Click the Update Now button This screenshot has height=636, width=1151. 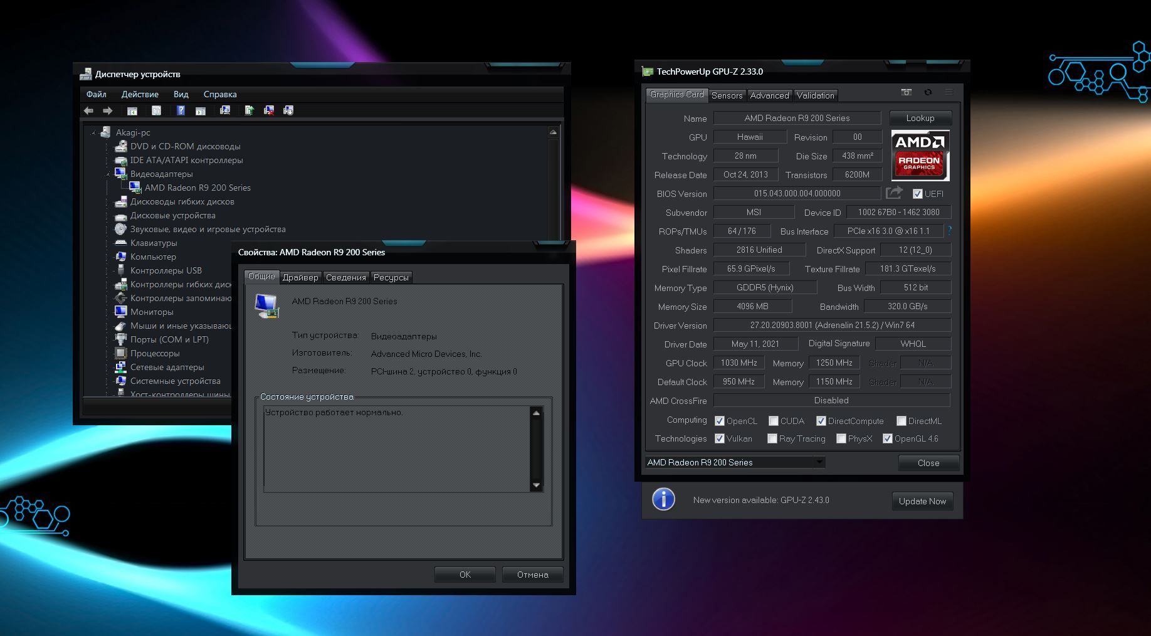(x=922, y=501)
